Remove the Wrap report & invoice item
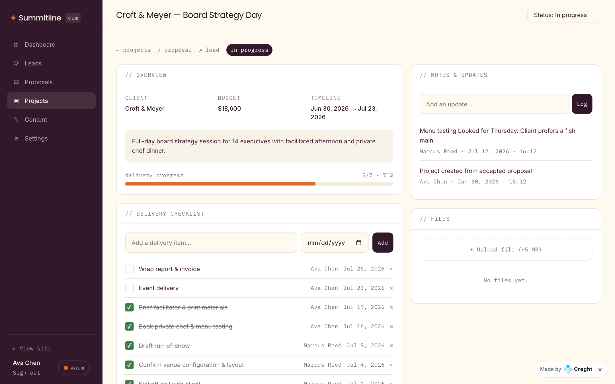Screen dimensions: 615x384 coord(391,269)
